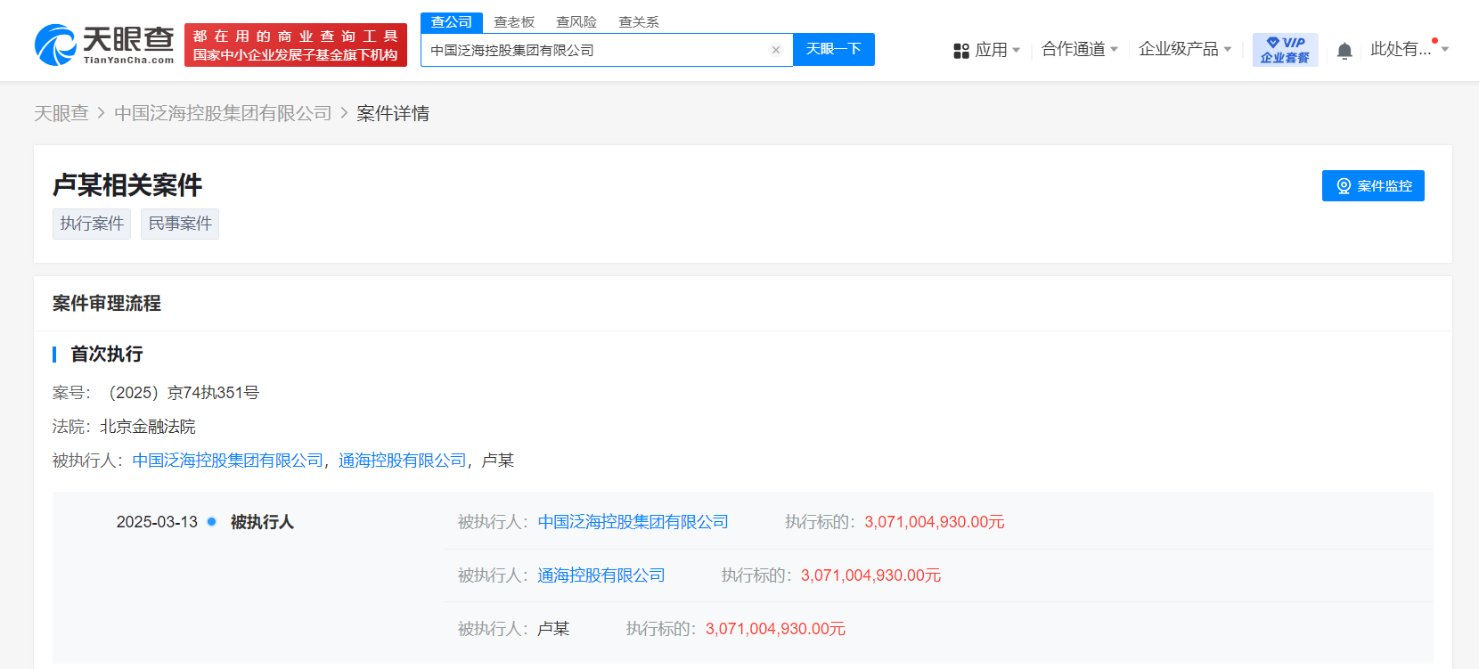This screenshot has height=669, width=1479.
Task: Open the VIP 企业套餐 badge
Action: coord(1285,50)
